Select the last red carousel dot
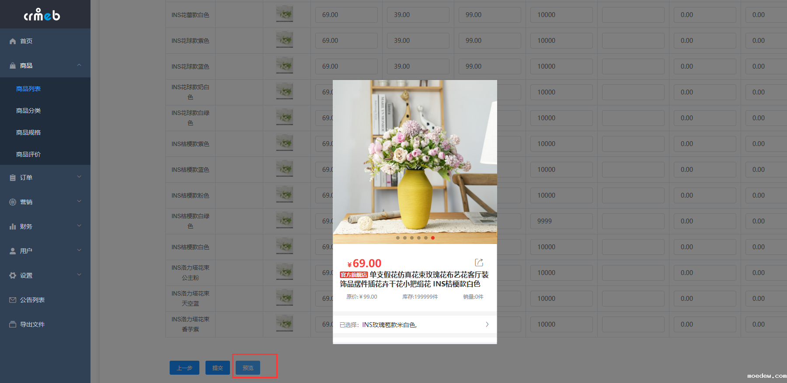Viewport: 787px width, 383px height. pyautogui.click(x=433, y=238)
